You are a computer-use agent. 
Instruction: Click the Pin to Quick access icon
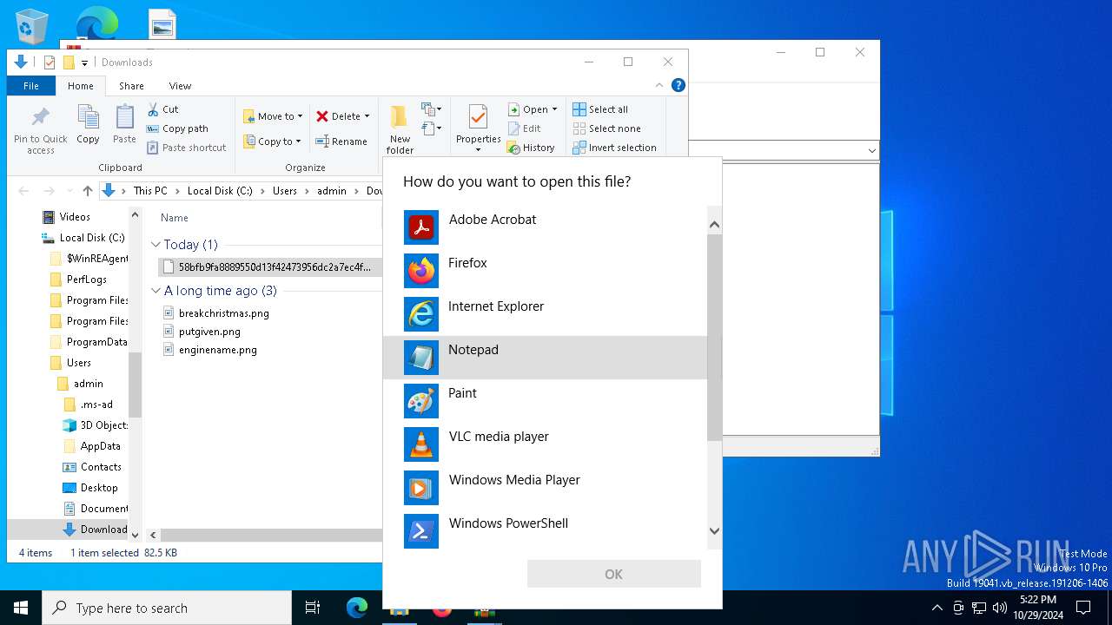(x=41, y=129)
